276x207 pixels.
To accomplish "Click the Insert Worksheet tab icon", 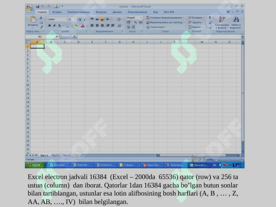I will 76,155.
